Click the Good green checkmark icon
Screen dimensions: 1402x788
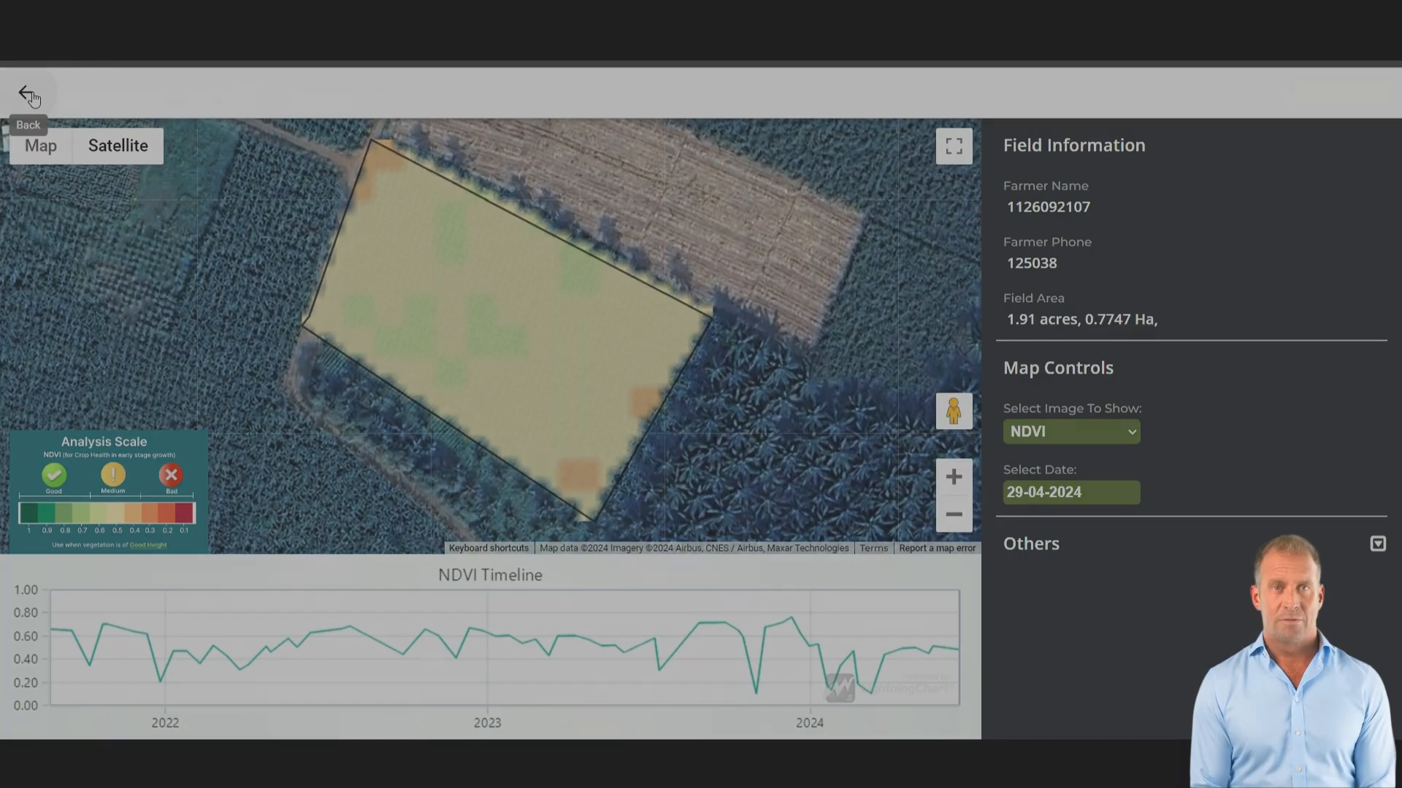(x=54, y=475)
